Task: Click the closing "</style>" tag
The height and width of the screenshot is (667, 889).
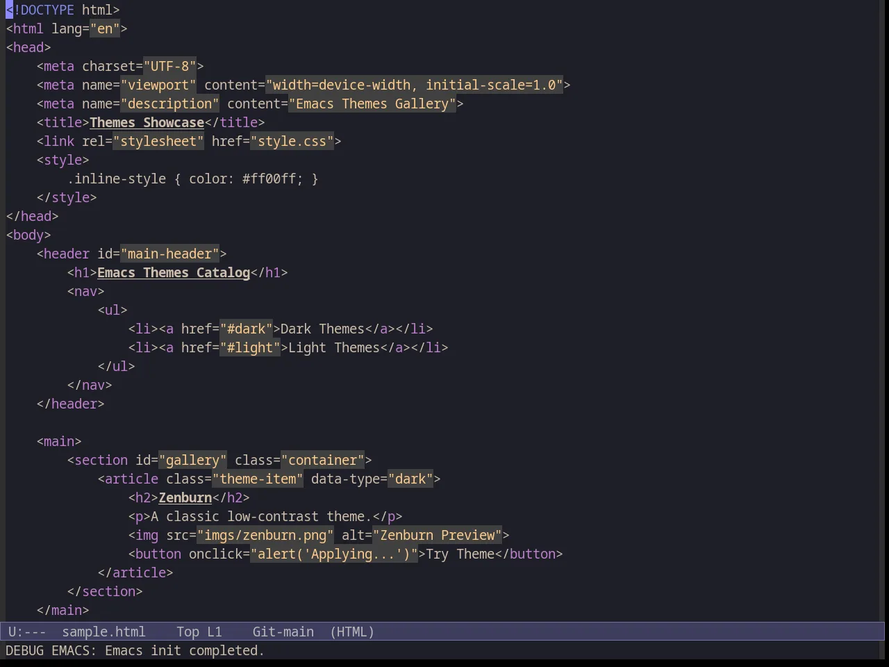Action: click(x=67, y=197)
